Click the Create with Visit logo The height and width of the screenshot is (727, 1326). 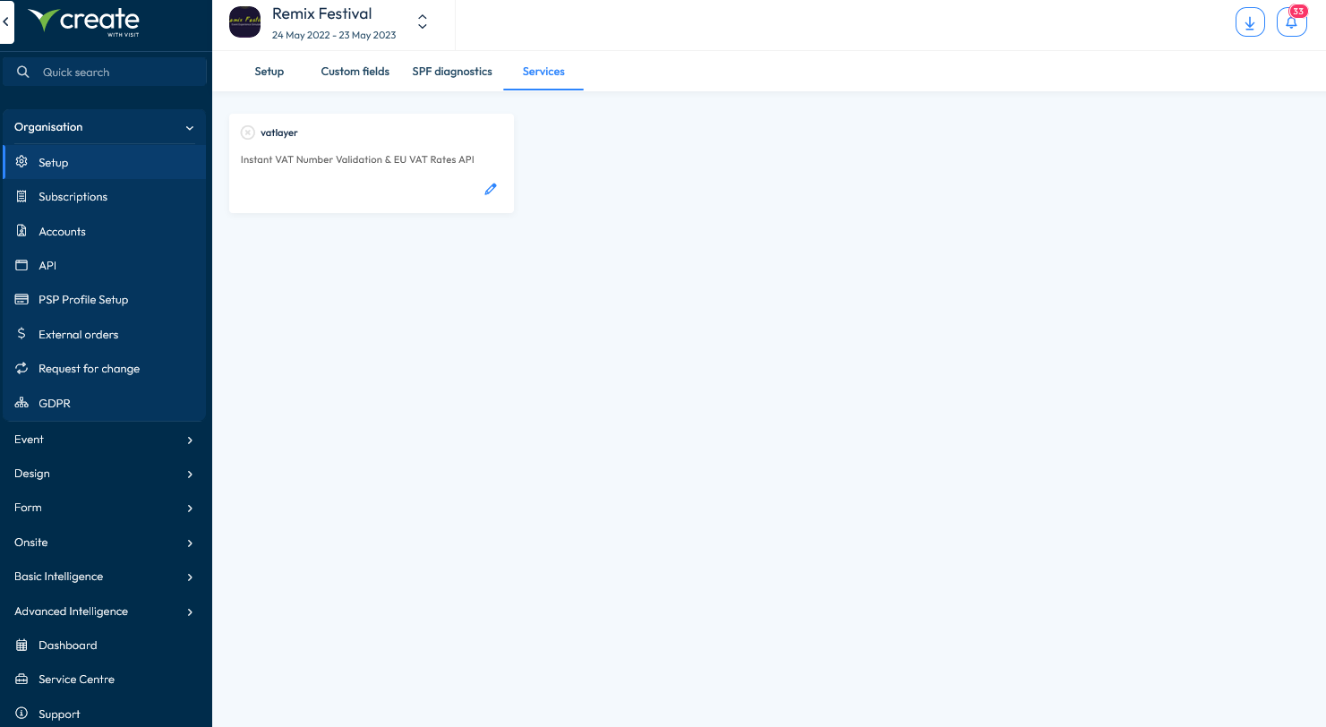[84, 21]
